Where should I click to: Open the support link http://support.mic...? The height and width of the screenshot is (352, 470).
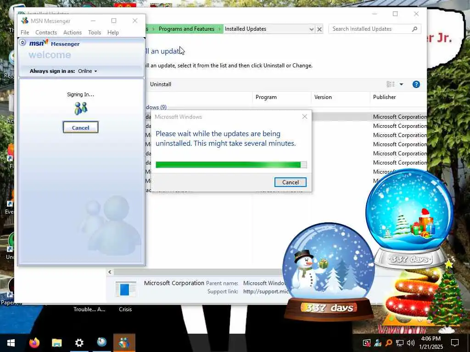tap(266, 291)
